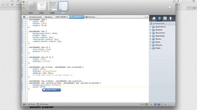Go forward in sidebar file browser
This screenshot has width=197, height=110.
[x=173, y=23]
